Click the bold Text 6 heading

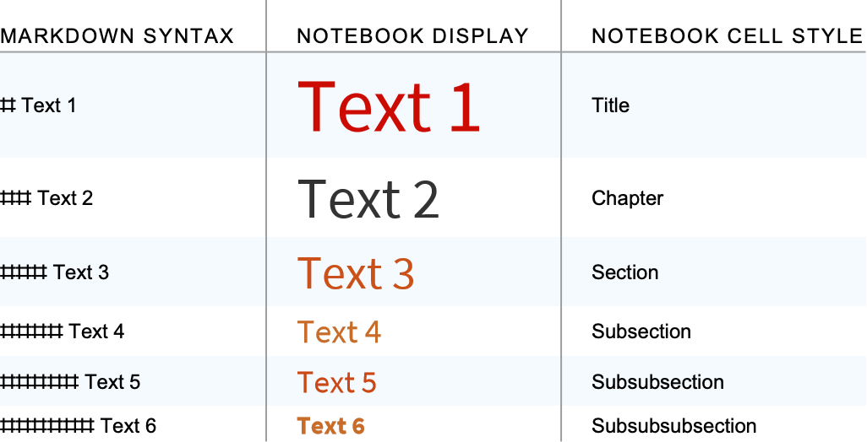tap(330, 426)
